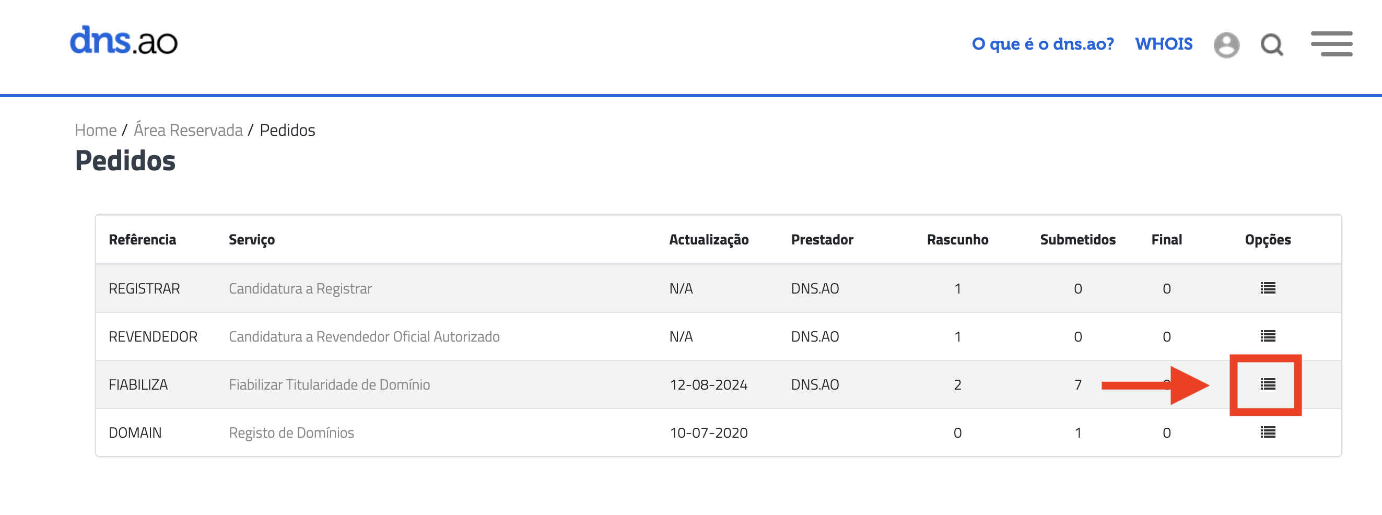Viewport: 1382px width, 515px height.
Task: Open Registo de Domínios service
Action: [291, 433]
